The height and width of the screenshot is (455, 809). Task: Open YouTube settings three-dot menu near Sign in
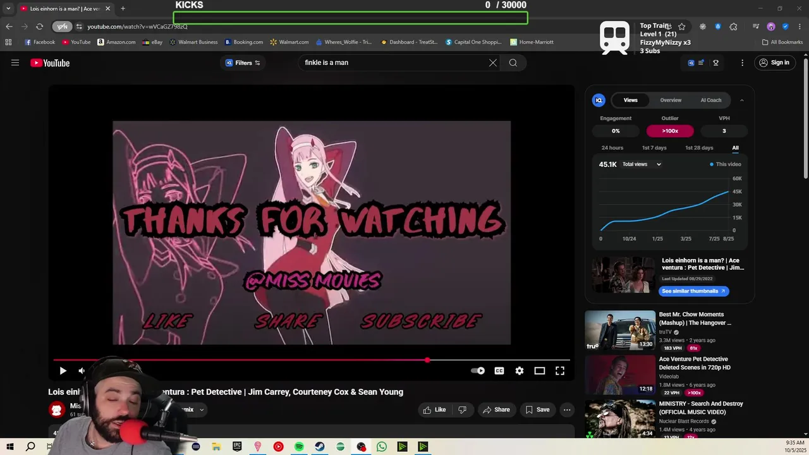(743, 63)
